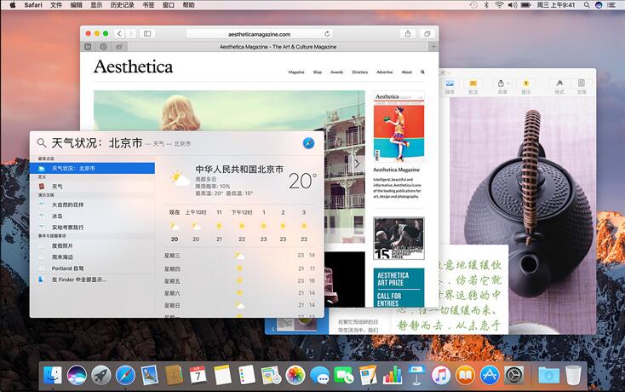Click Safari's sidebar toggle button
Screen dimensions: 625x392
(147, 33)
